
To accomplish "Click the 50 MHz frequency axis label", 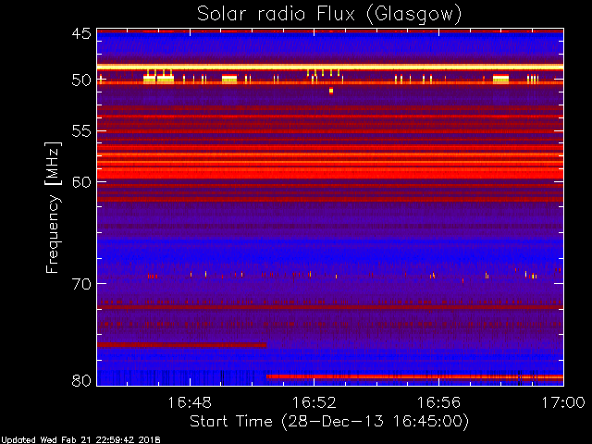I will coord(81,80).
